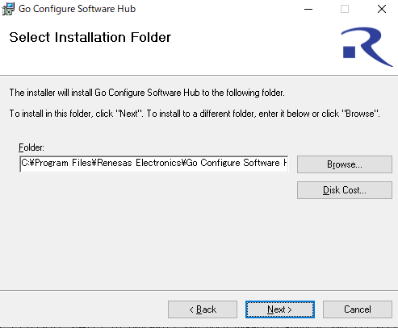Viewport: 398px width, 328px height.
Task: Click the installer icon in the title bar
Action: pos(8,9)
